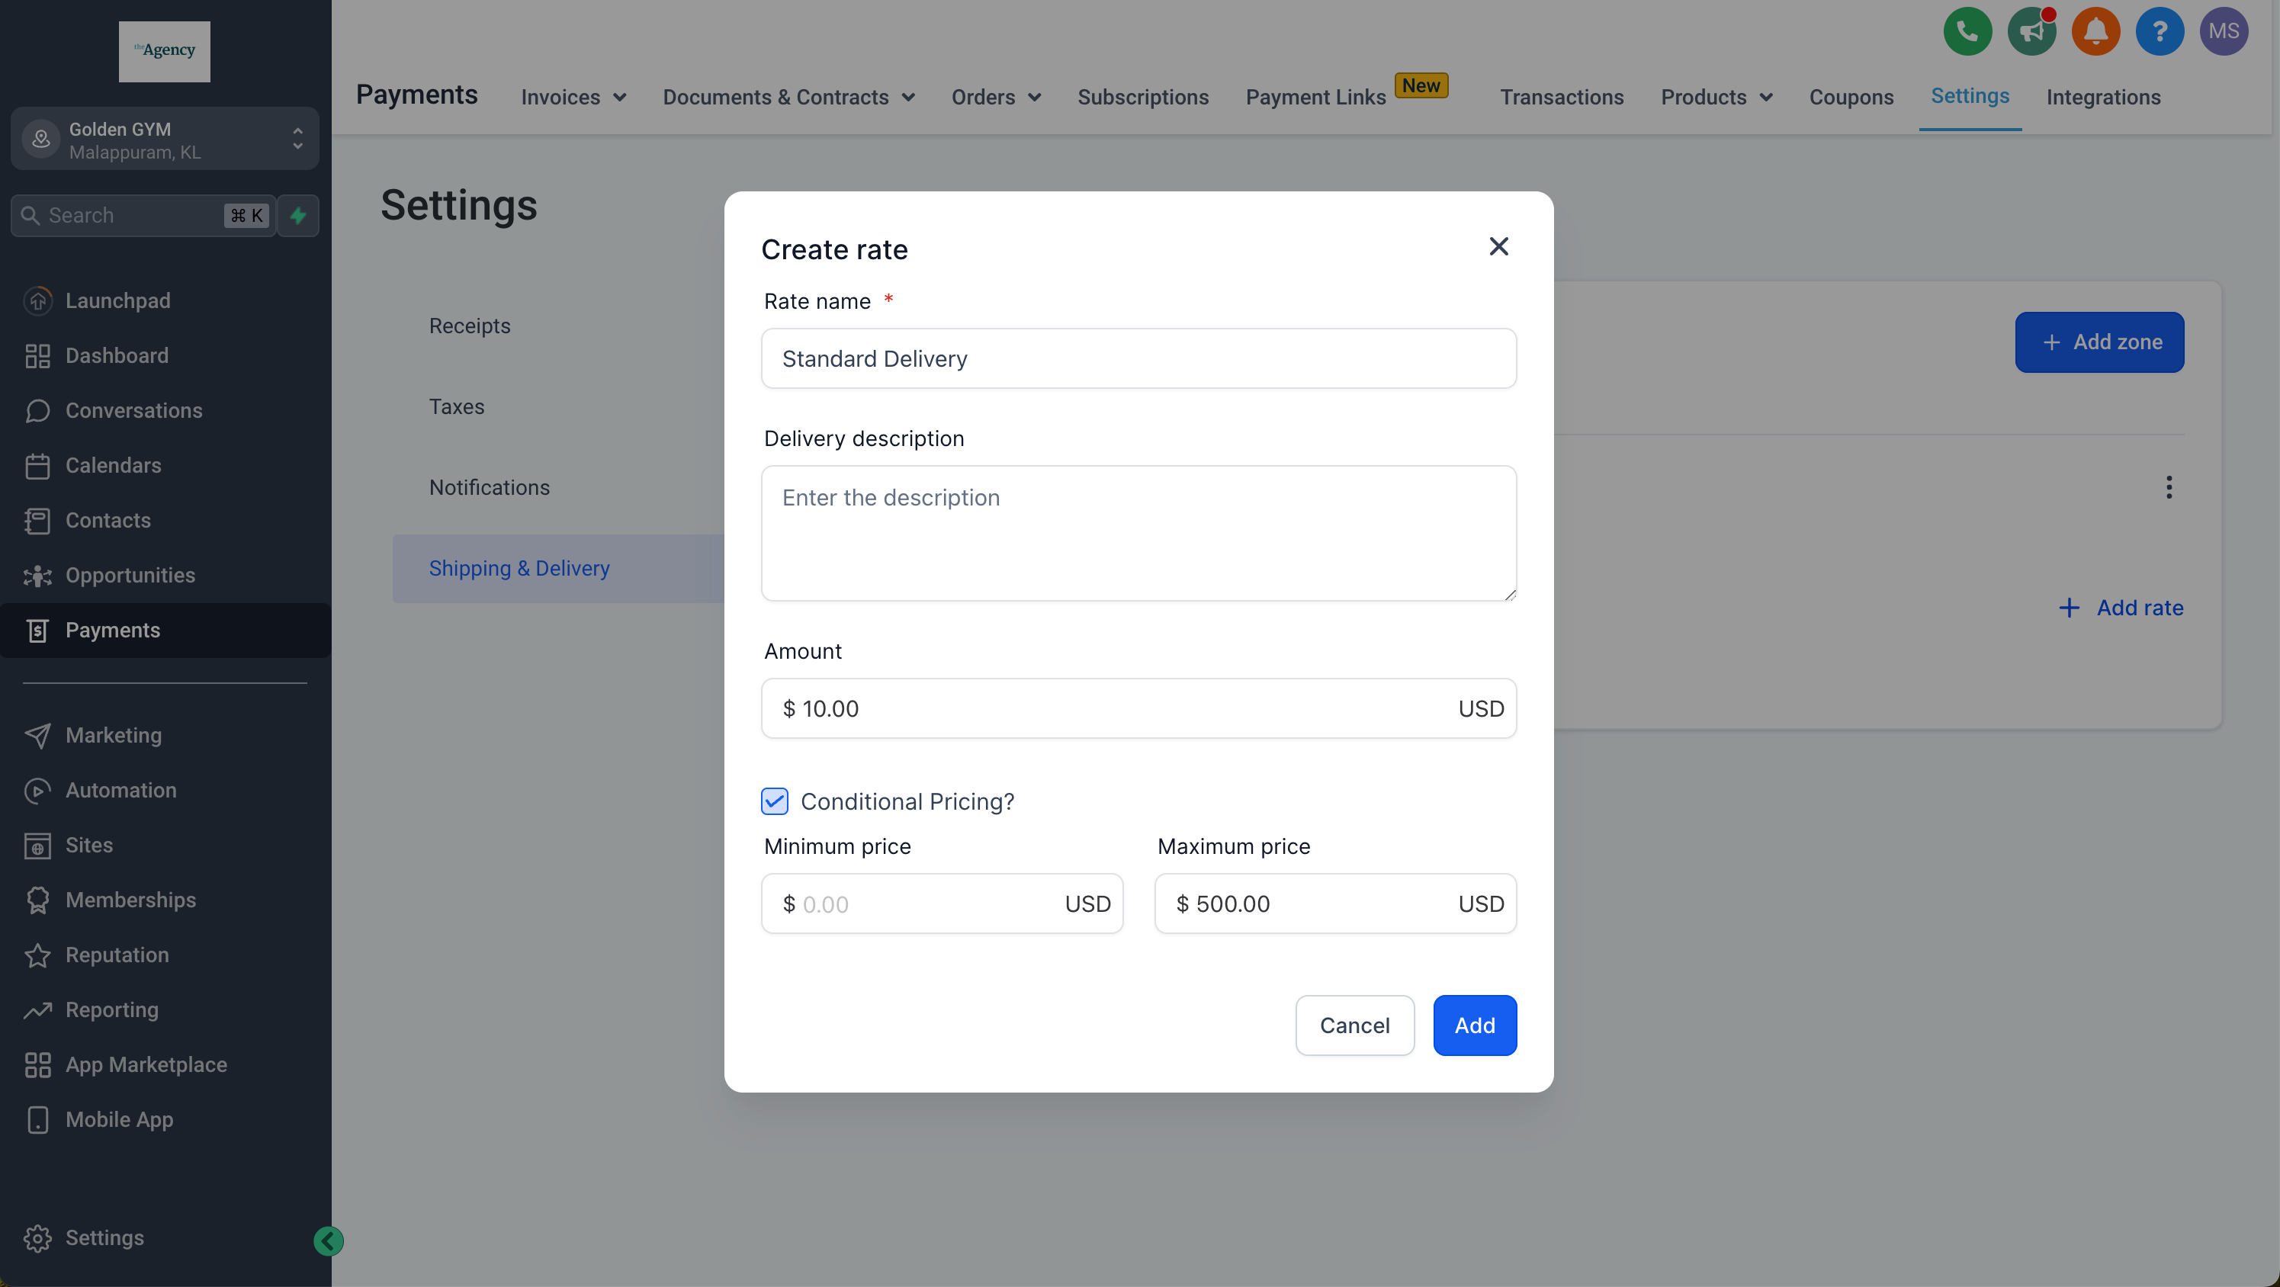Expand the Products dropdown menu
This screenshot has height=1287, width=2280.
(x=1715, y=98)
